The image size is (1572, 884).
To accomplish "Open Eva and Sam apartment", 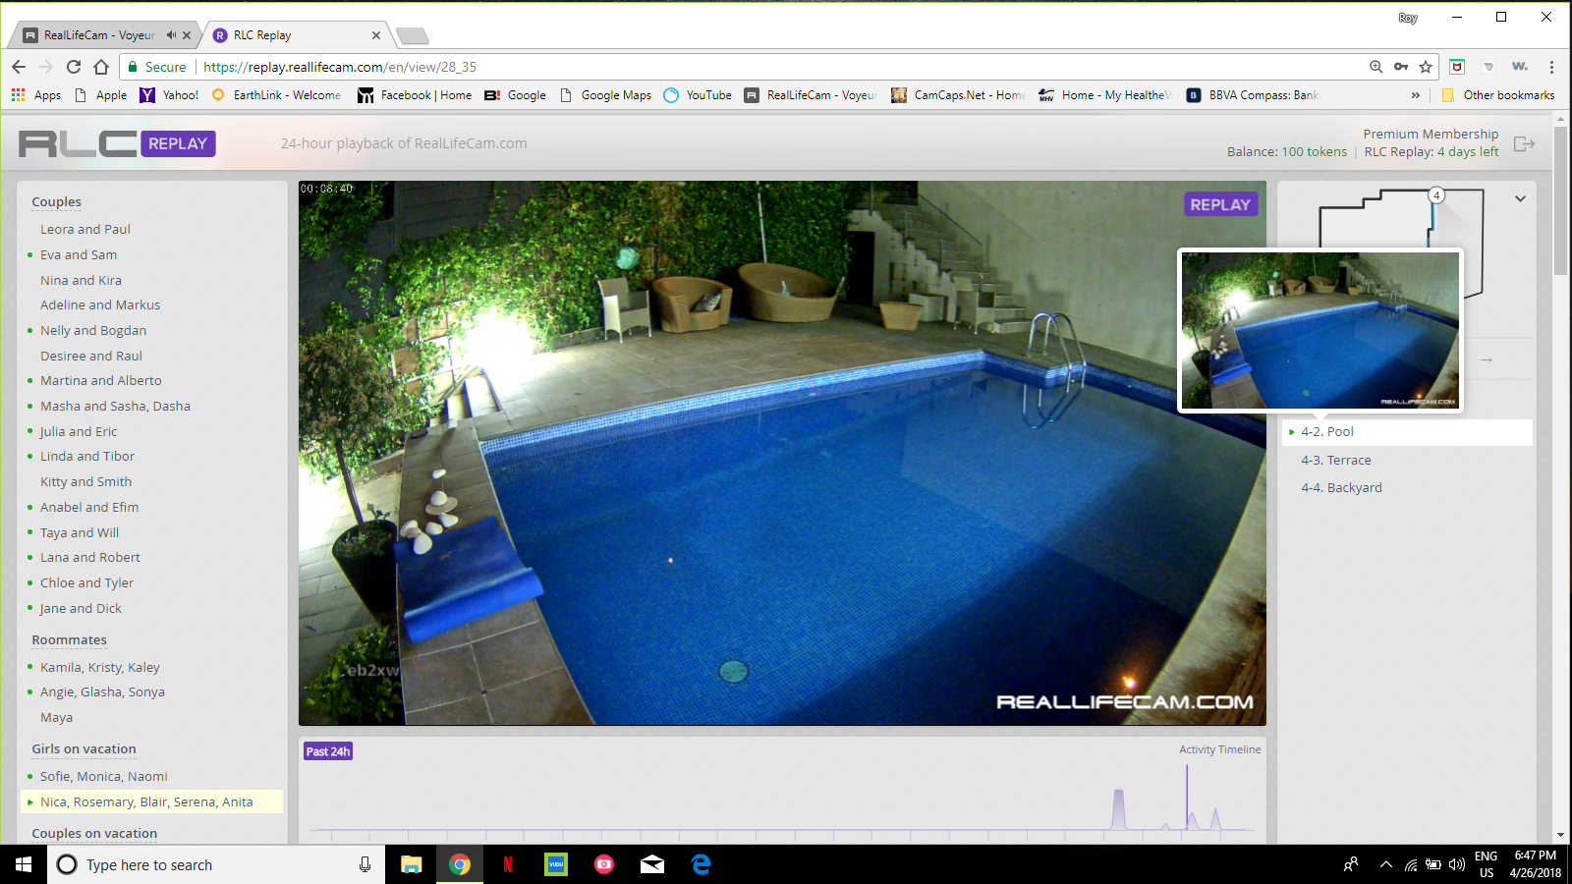I will (79, 255).
